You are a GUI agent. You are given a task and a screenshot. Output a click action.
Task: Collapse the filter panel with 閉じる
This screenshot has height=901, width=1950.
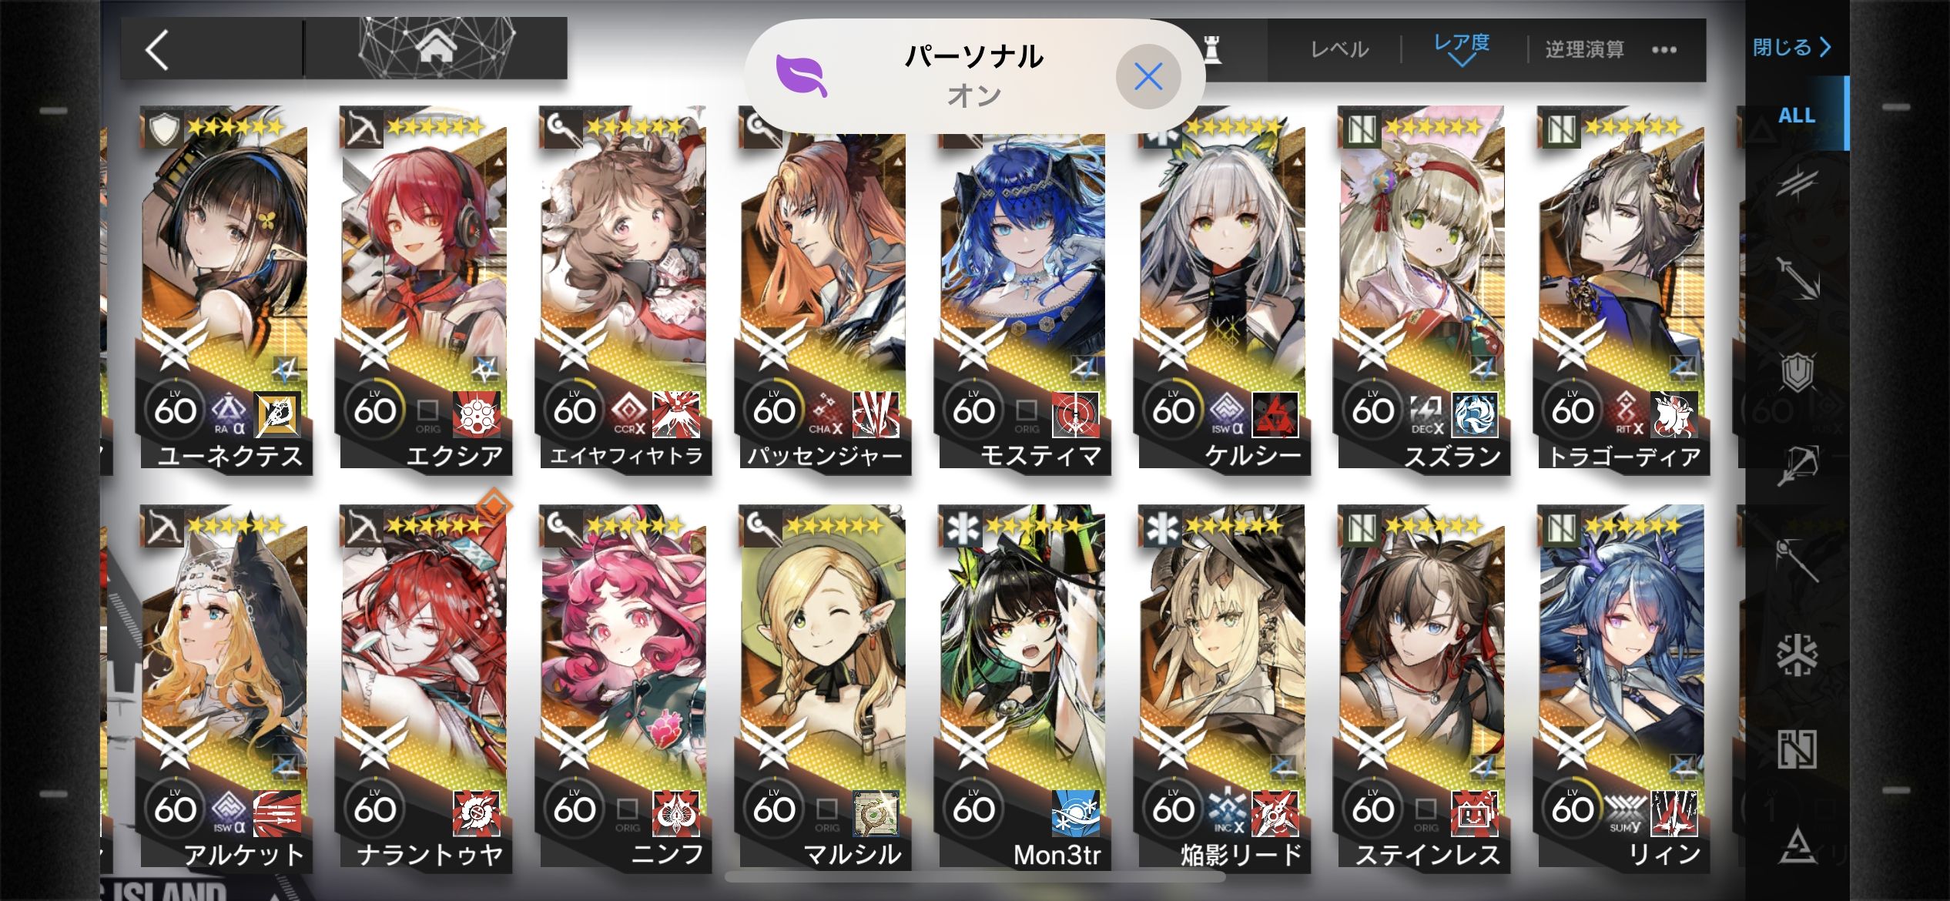tap(1791, 47)
